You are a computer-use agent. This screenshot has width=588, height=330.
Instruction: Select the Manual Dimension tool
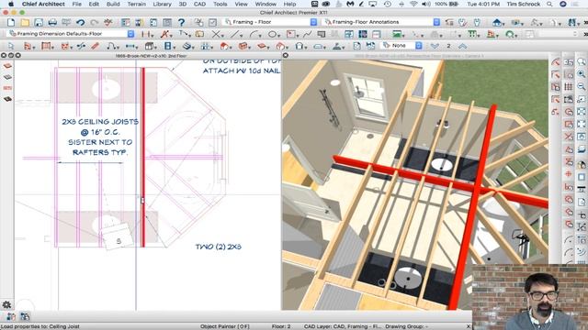pyautogui.click(x=145, y=34)
